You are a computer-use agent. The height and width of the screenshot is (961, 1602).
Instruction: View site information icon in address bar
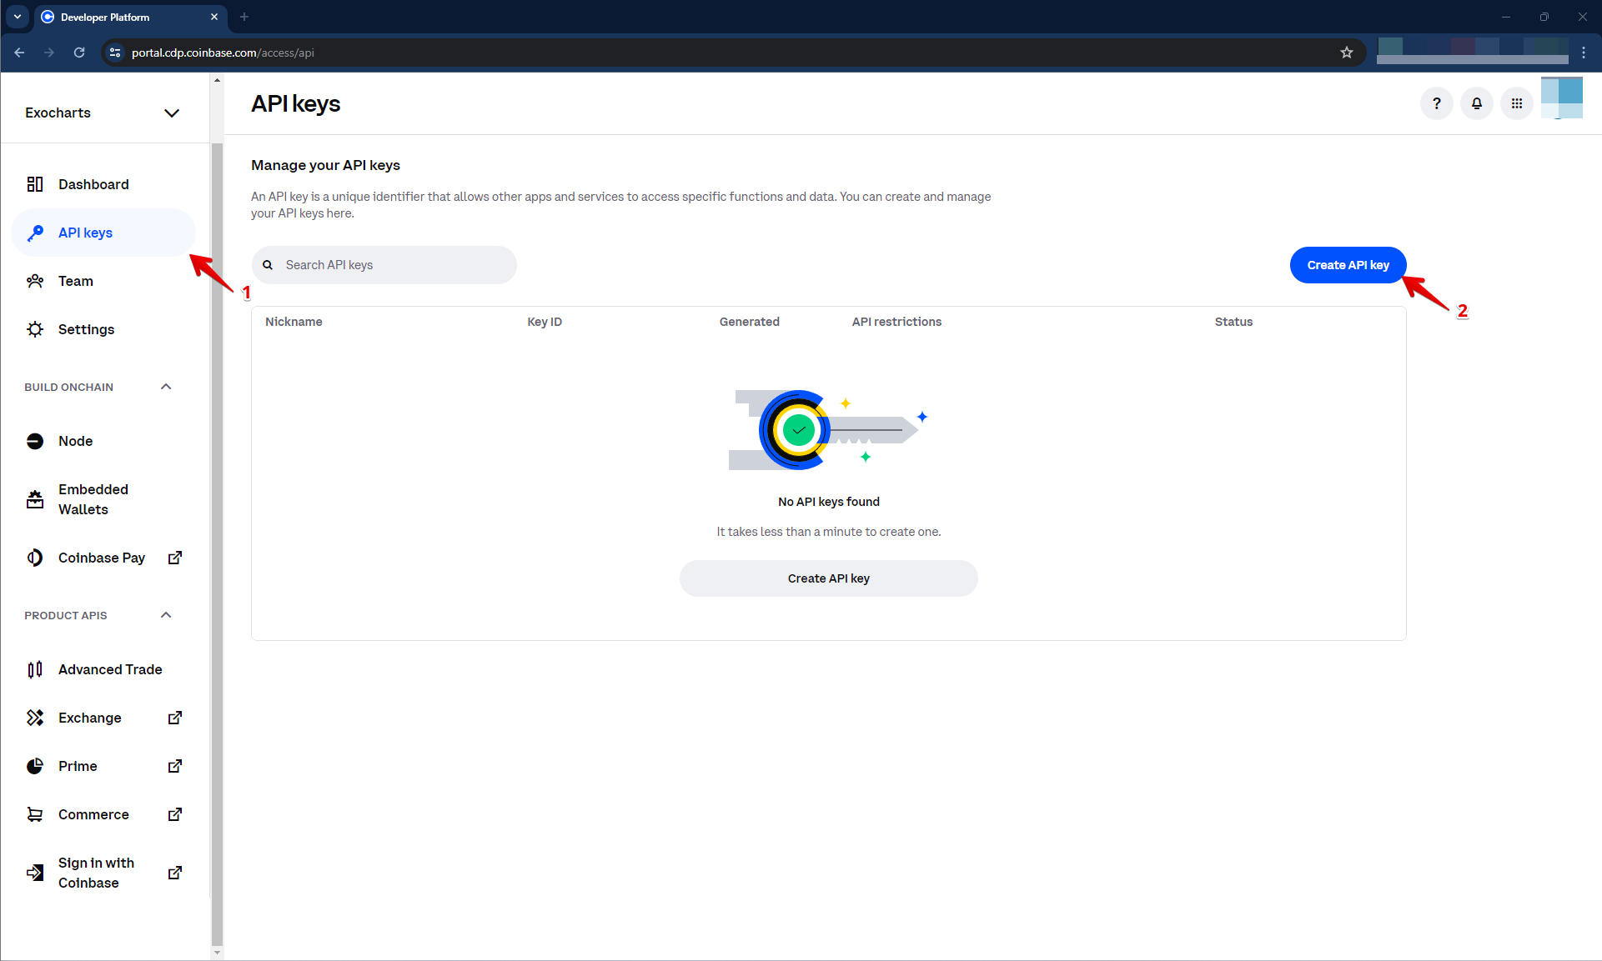pyautogui.click(x=115, y=53)
